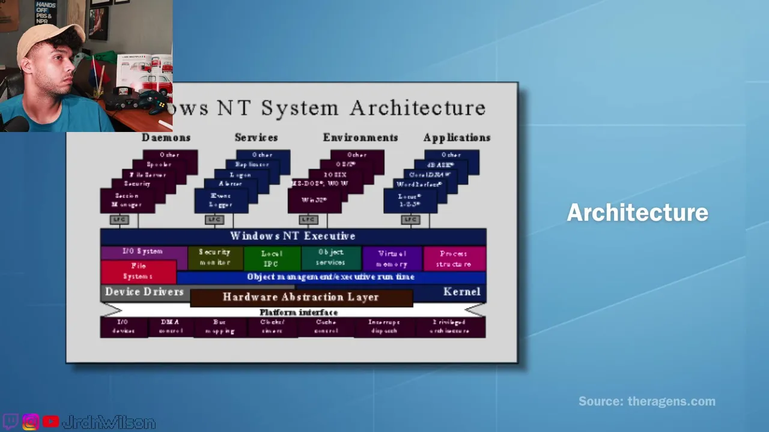The image size is (769, 432).
Task: Click the "Session Manager" box
Action: pyautogui.click(x=127, y=200)
